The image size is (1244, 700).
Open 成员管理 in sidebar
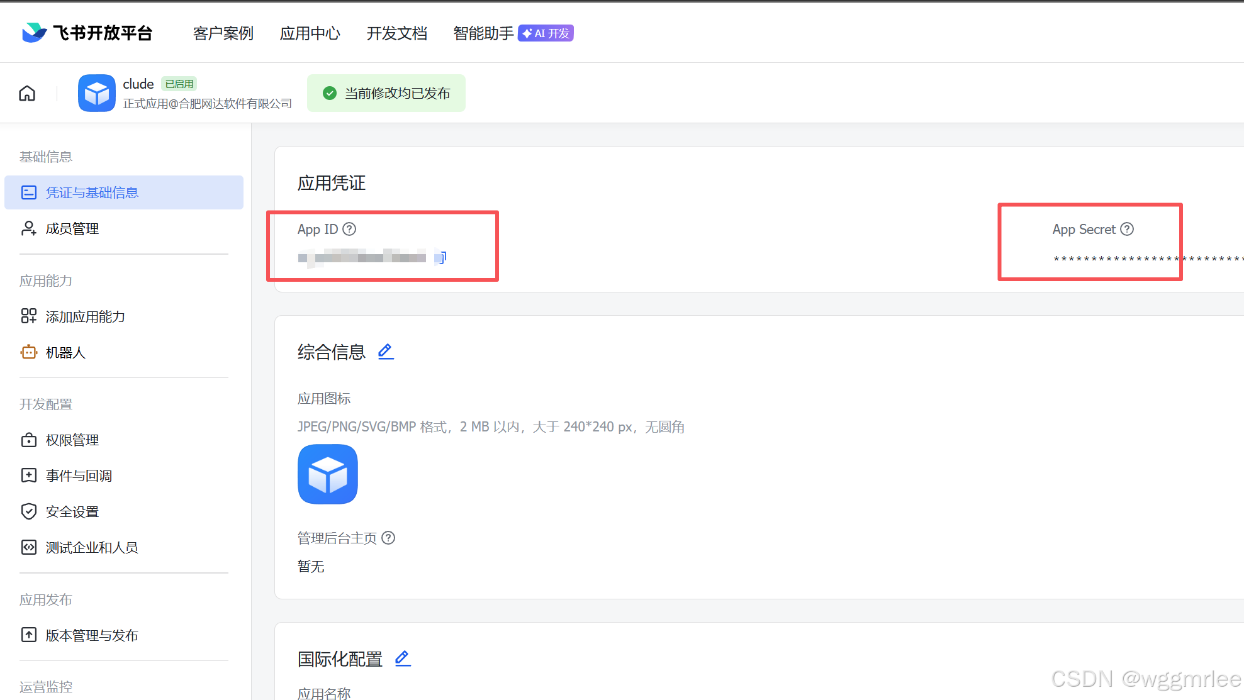[72, 228]
